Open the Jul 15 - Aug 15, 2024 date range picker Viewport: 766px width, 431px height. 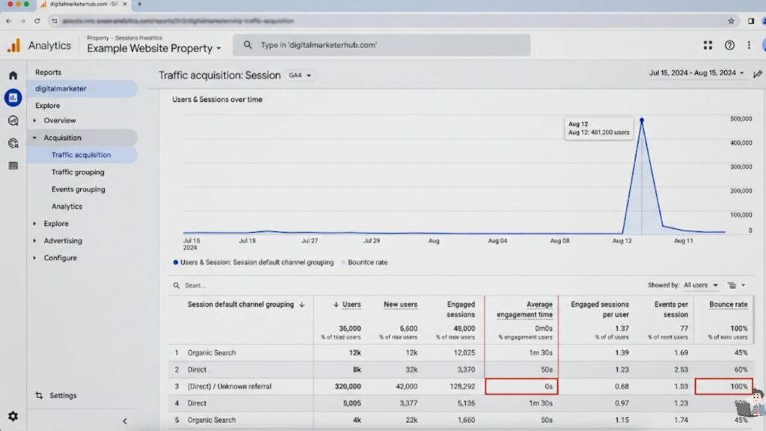tap(696, 73)
